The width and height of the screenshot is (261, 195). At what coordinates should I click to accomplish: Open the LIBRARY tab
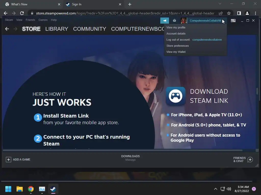[57, 29]
